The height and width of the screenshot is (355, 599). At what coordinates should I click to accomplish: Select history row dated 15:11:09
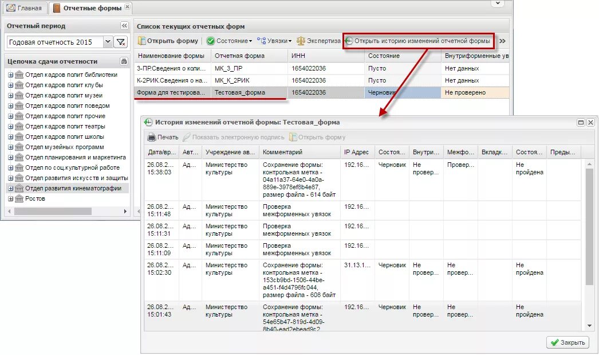click(x=363, y=249)
